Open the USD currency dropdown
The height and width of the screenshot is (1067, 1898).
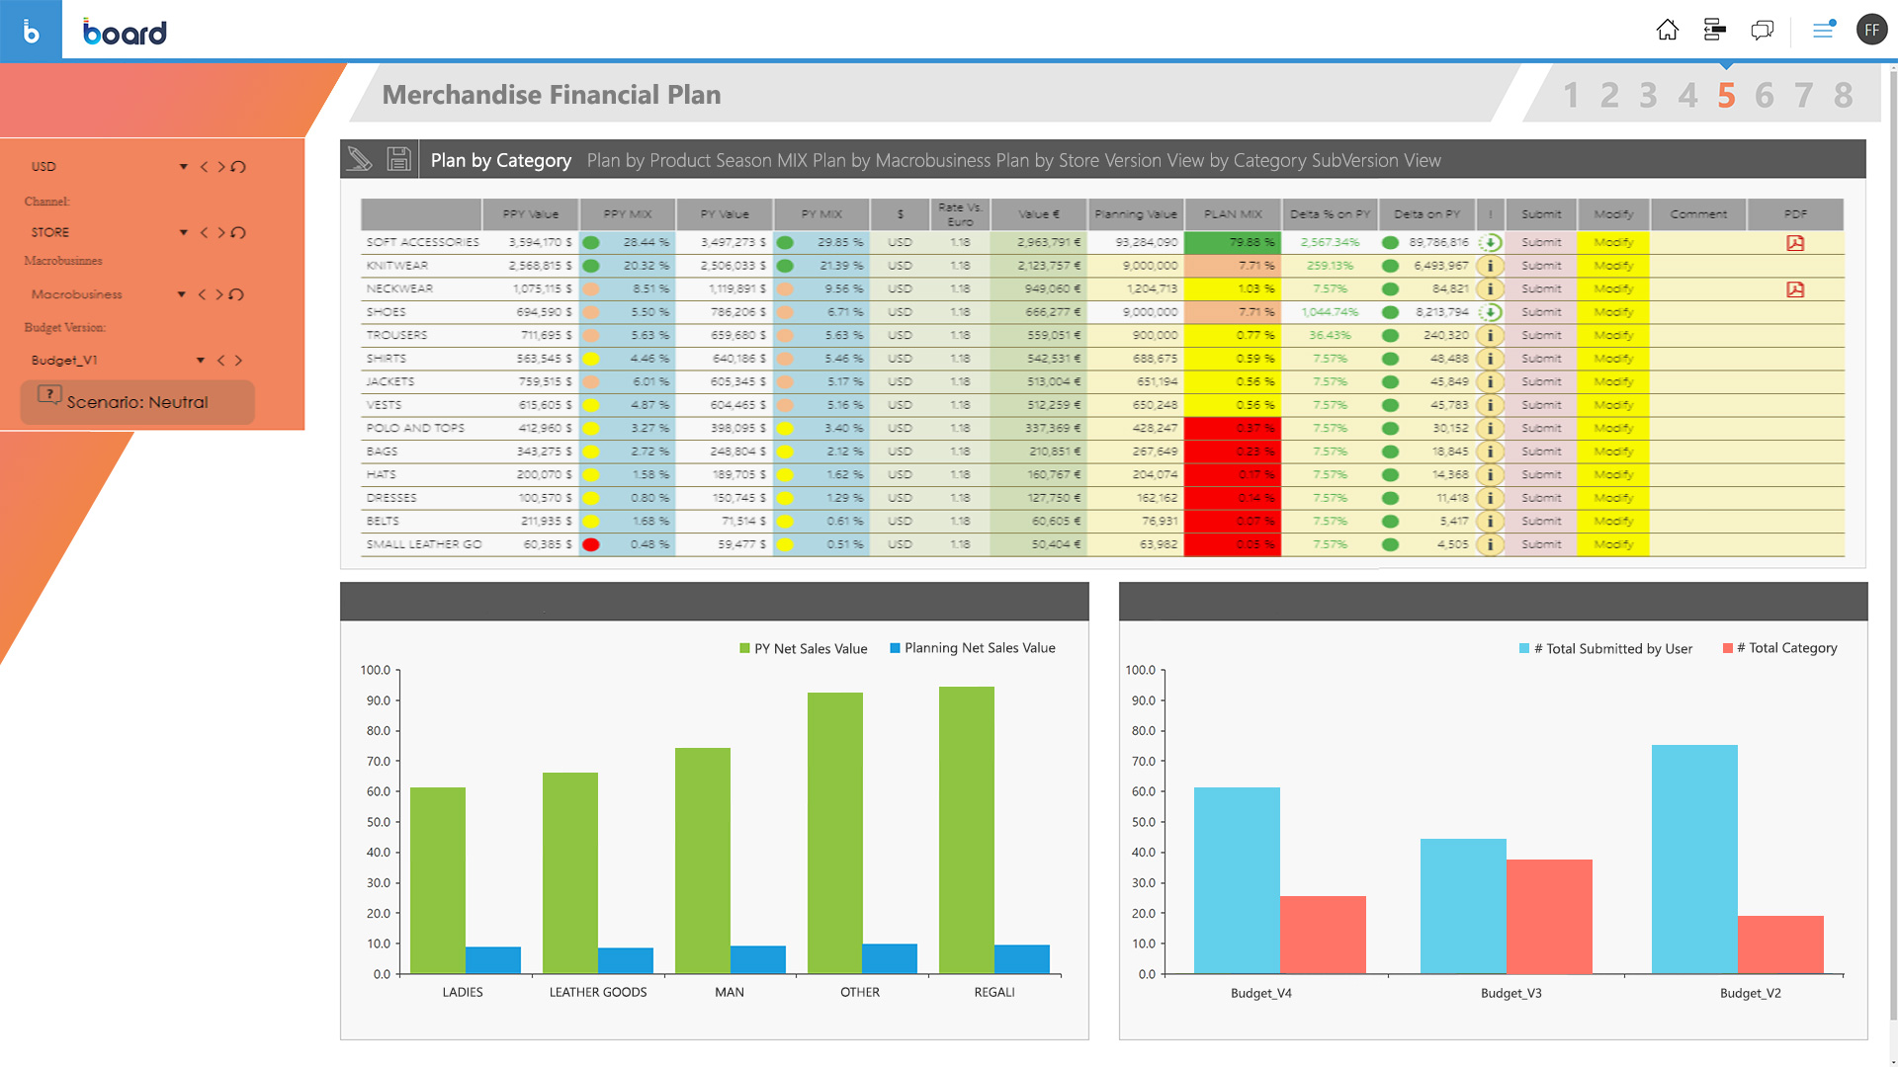[183, 166]
